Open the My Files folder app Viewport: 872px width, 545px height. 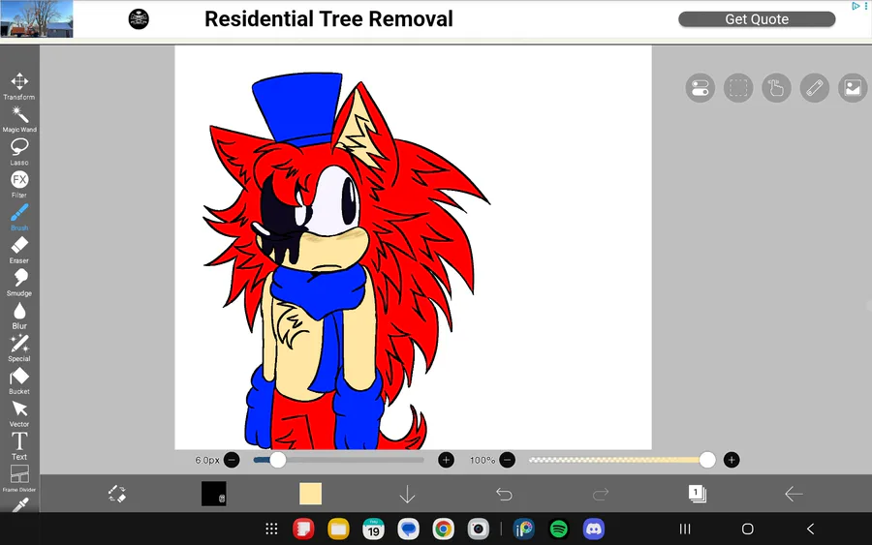tap(338, 529)
